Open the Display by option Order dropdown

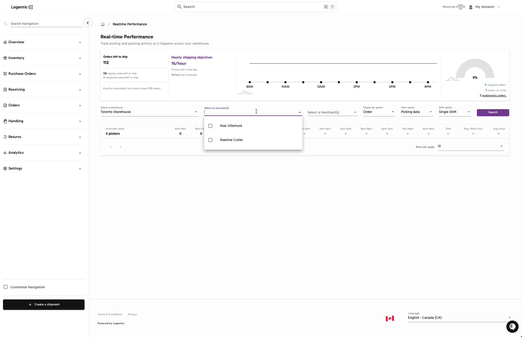[379, 112]
